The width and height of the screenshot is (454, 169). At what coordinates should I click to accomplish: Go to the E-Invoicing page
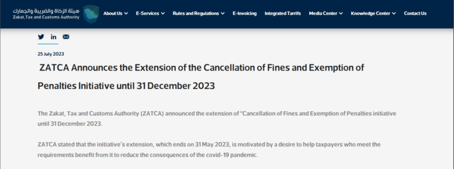click(245, 13)
